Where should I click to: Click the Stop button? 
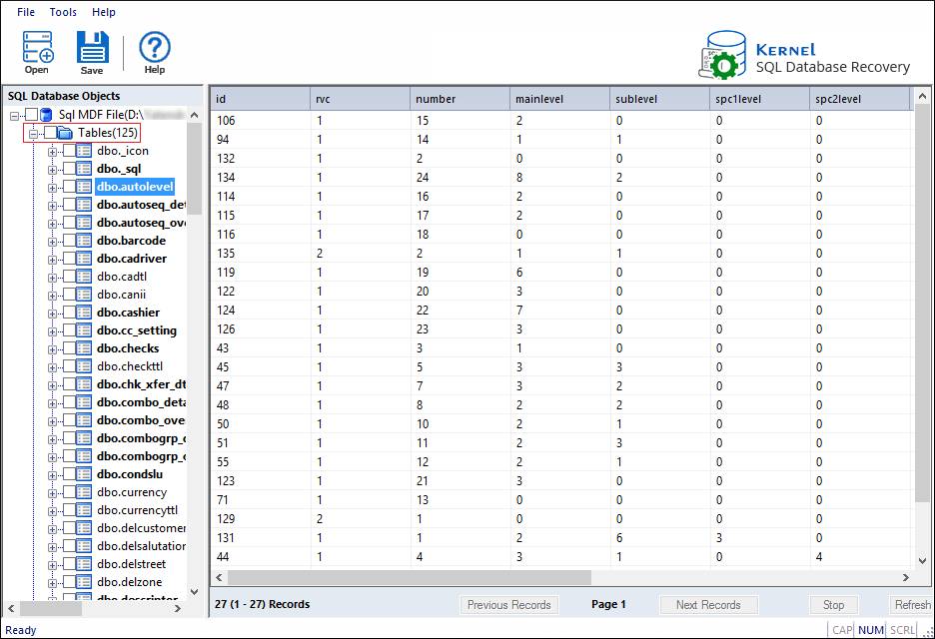click(834, 604)
